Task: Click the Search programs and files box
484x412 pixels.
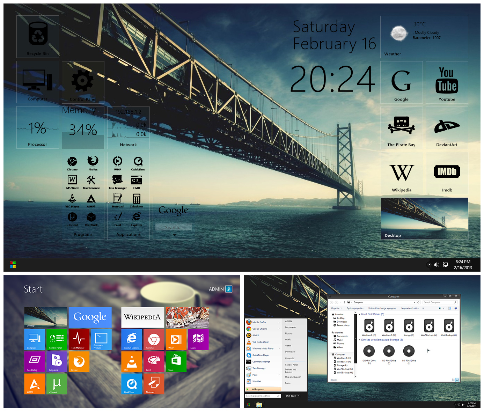Action: 263,396
